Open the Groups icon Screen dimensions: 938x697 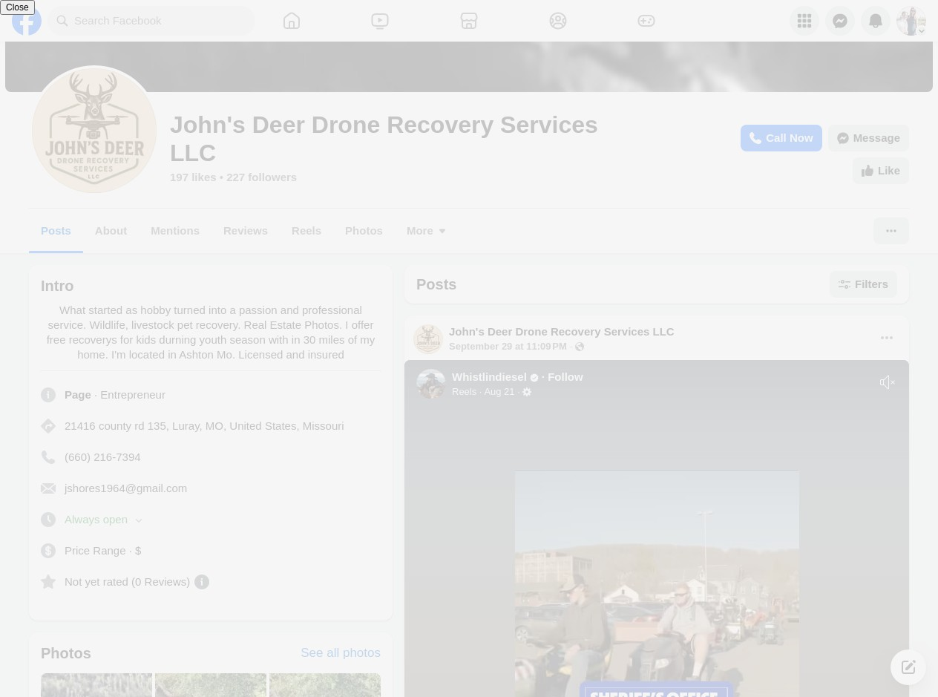point(557,20)
